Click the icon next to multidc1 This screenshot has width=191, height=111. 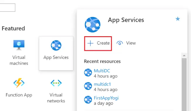pyautogui.click(x=88, y=86)
